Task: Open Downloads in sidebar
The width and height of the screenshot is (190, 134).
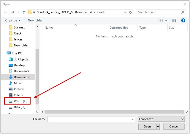Action: pos(18,77)
